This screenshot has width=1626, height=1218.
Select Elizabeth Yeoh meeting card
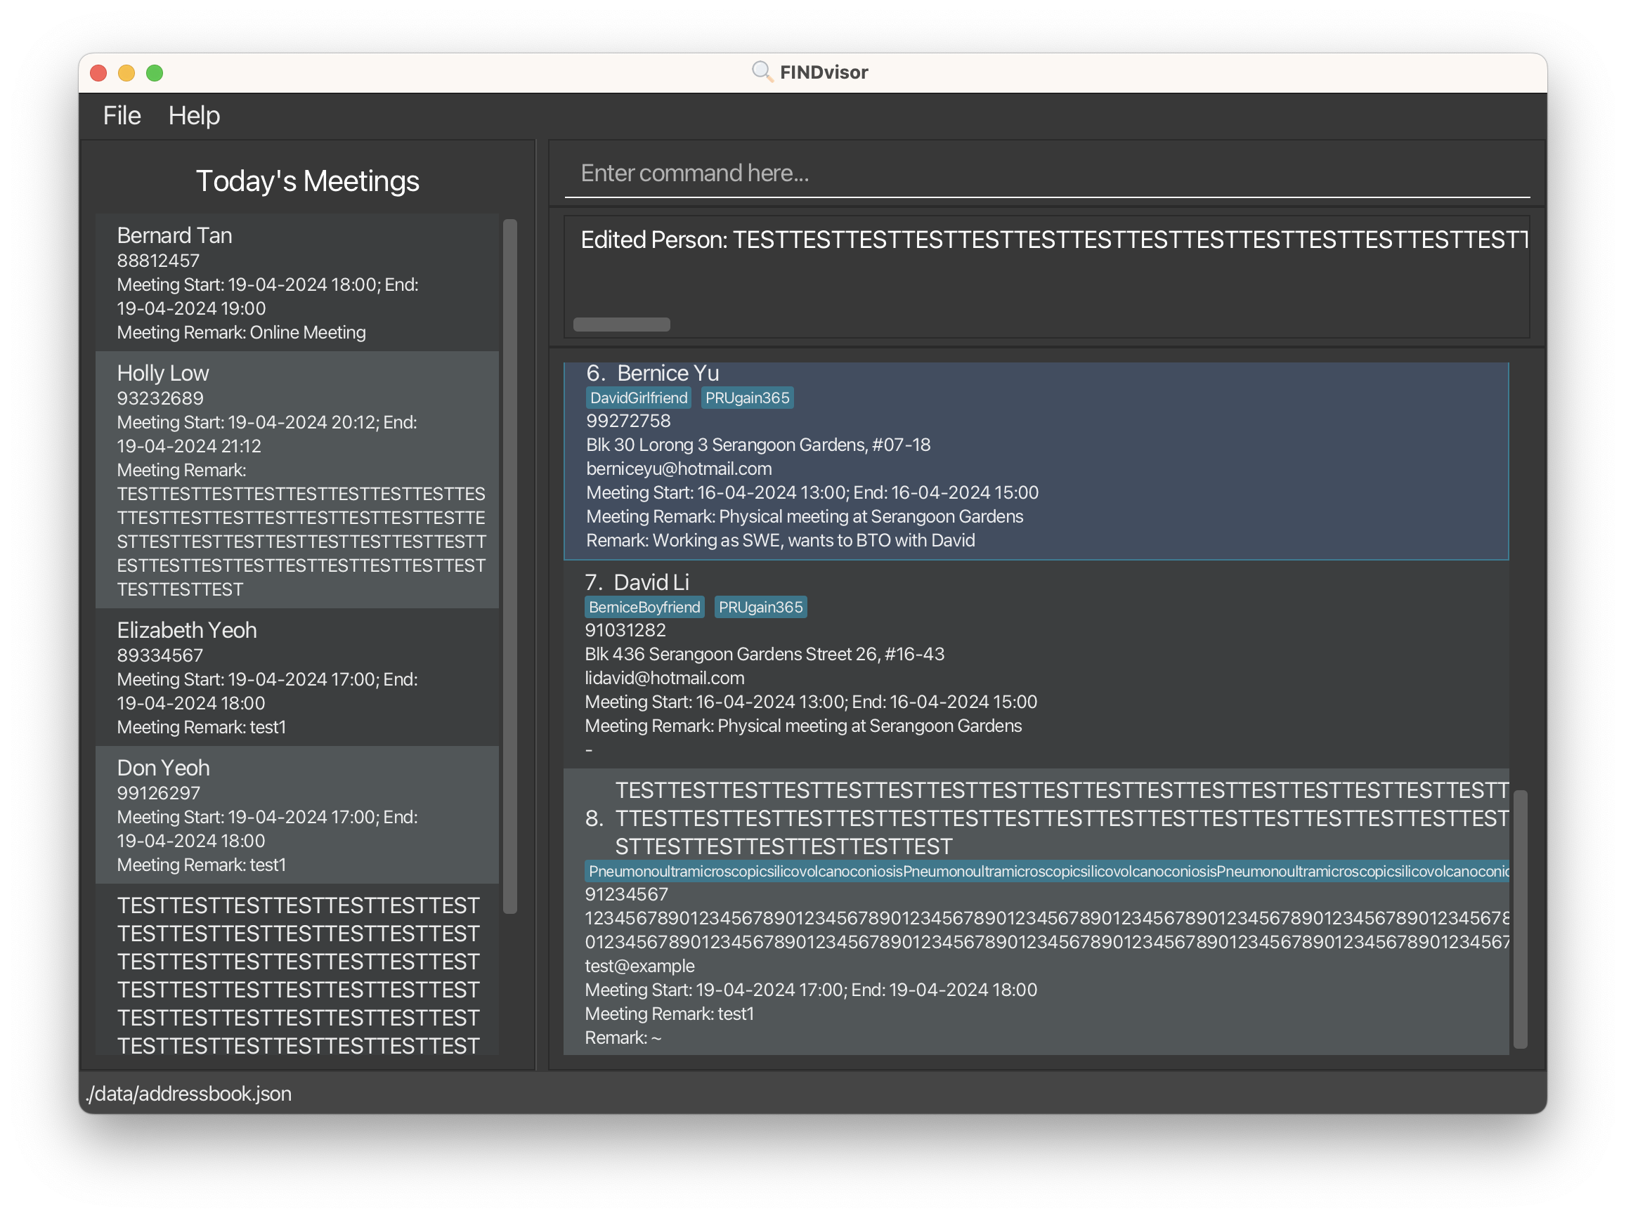click(x=297, y=677)
